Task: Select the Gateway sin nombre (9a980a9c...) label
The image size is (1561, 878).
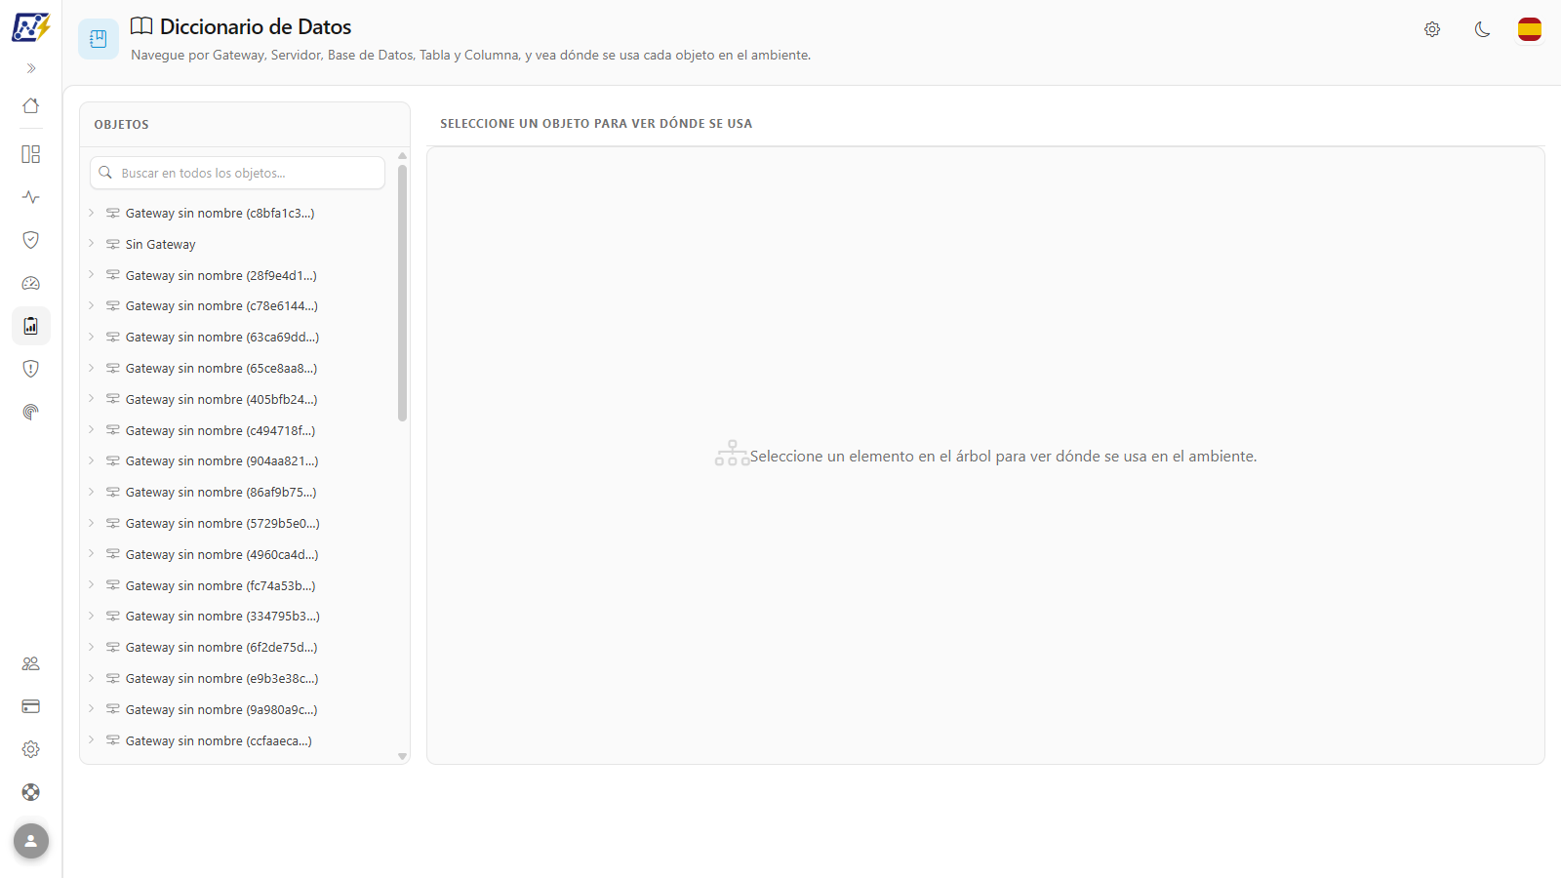Action: [x=221, y=710]
